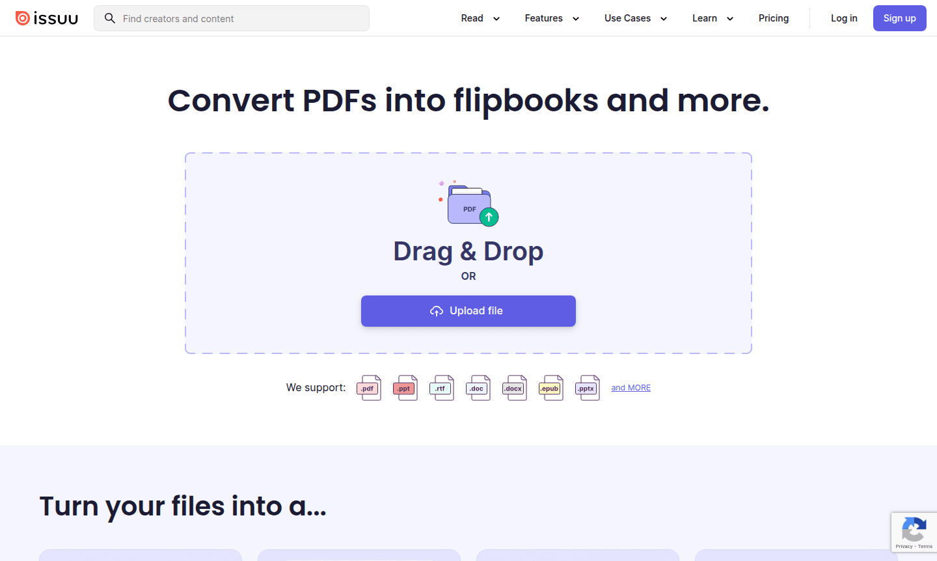The image size is (937, 561).
Task: Expand the Learn menu
Action: [712, 18]
